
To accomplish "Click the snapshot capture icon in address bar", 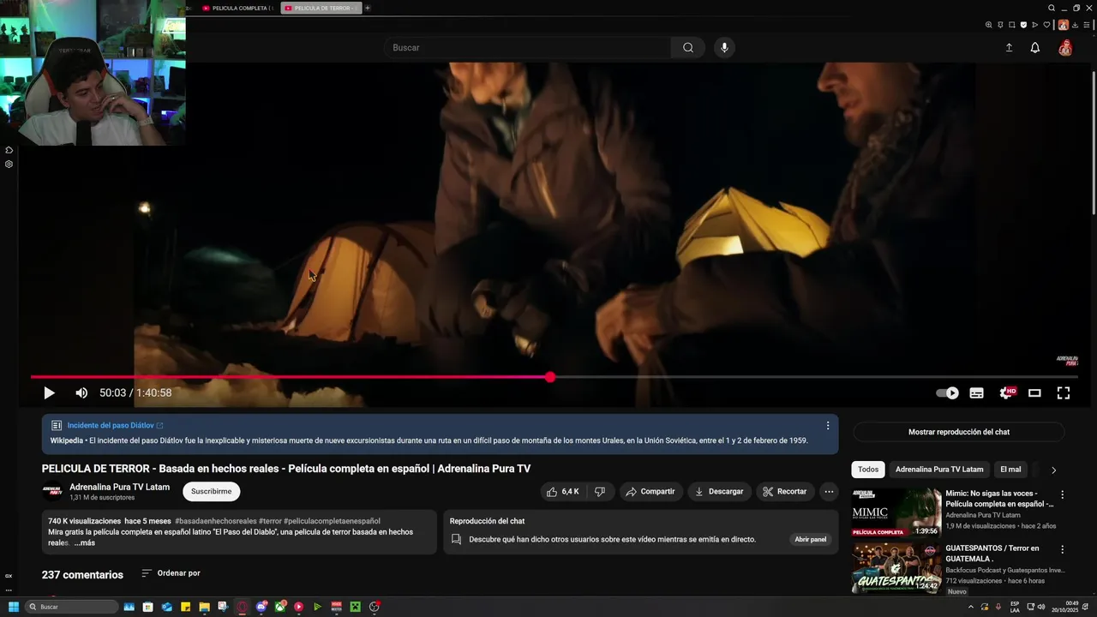I will (1012, 25).
